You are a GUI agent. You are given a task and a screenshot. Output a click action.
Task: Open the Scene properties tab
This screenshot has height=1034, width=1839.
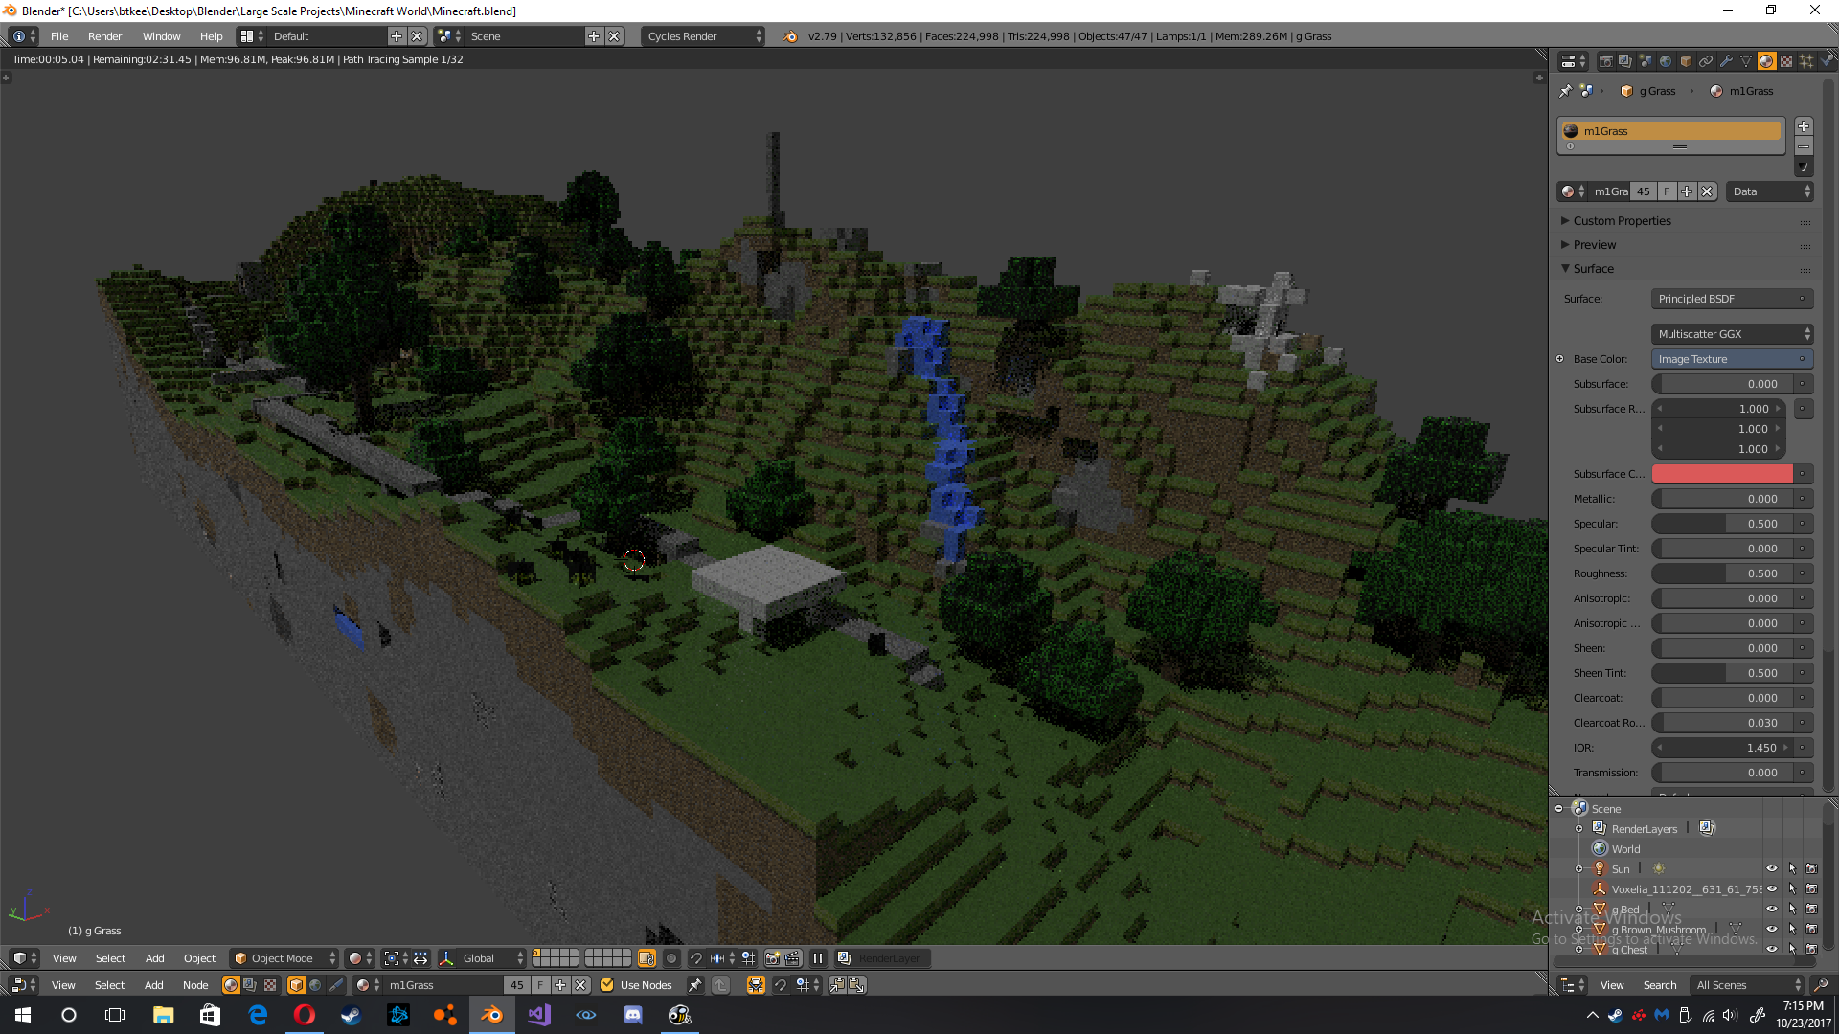pyautogui.click(x=1646, y=61)
